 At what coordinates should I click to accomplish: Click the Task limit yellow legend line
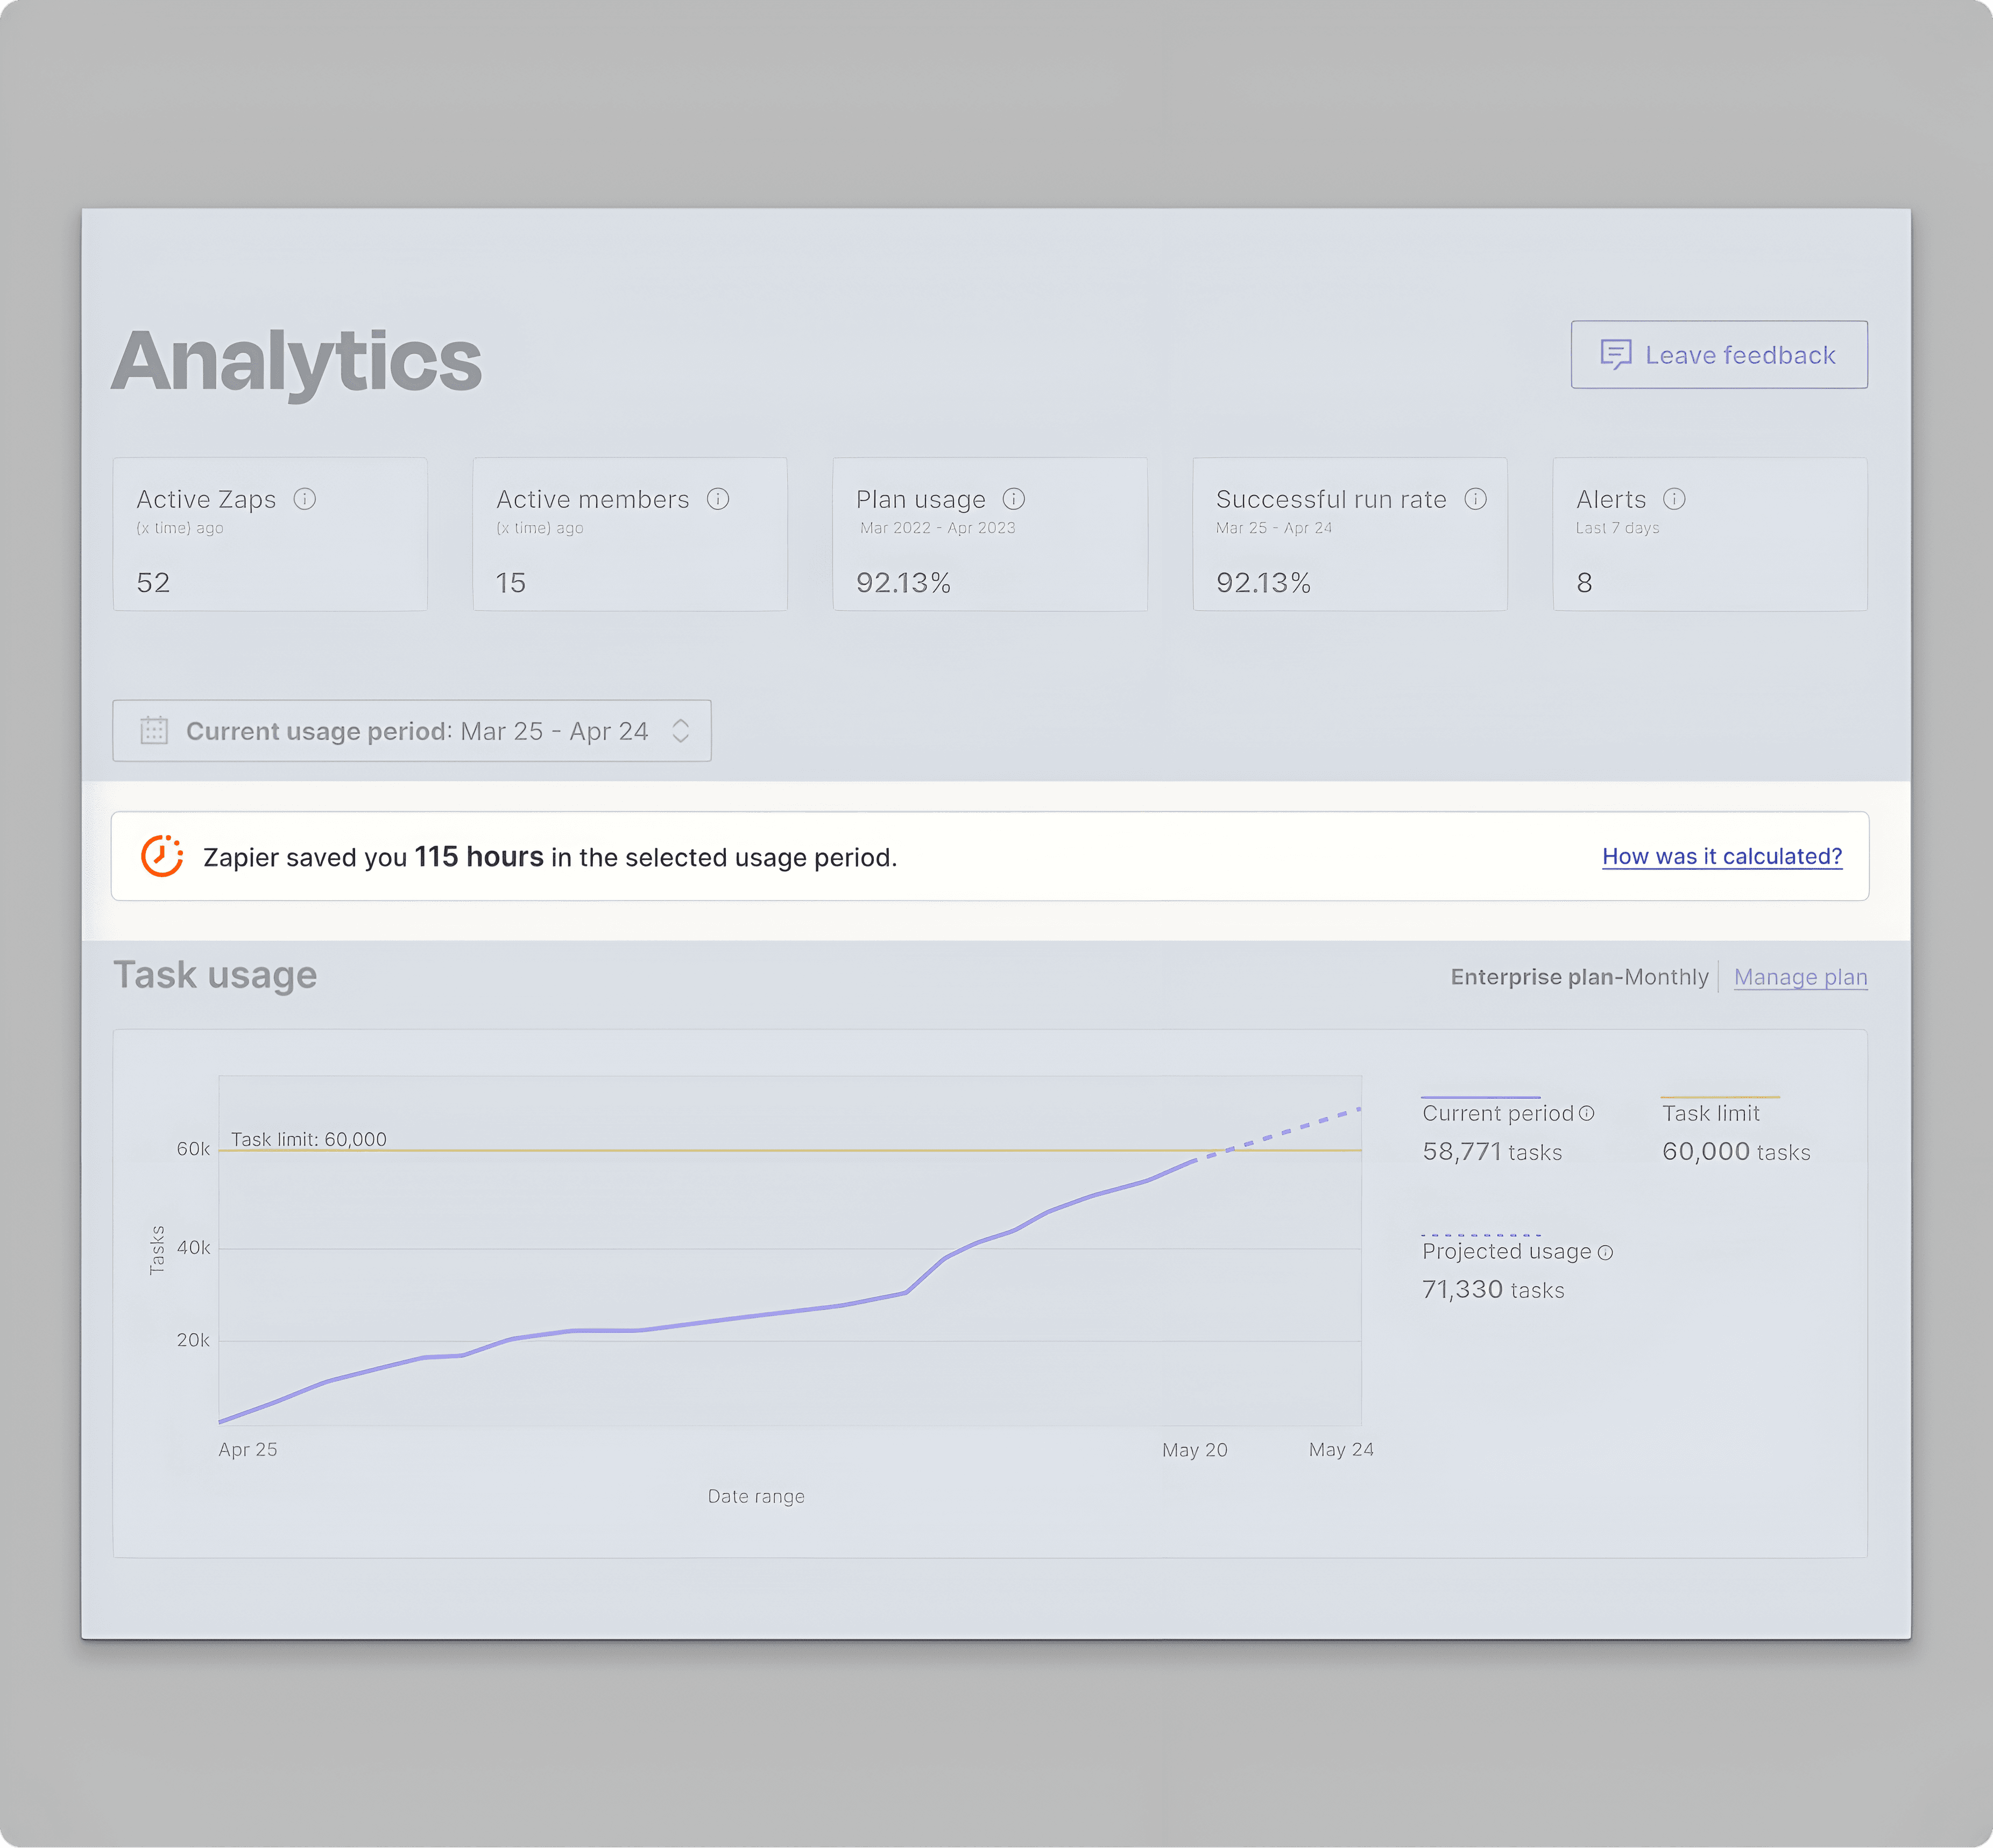coord(1720,1097)
